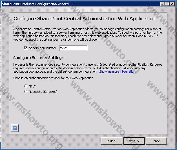The width and height of the screenshot is (177, 150).
Task: Open the Show me more information link
Action: click(x=118, y=71)
